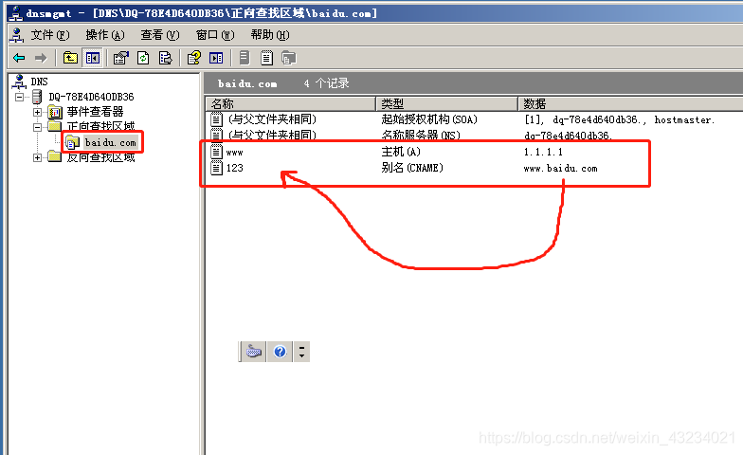Select 事件查看器 in tree
The width and height of the screenshot is (743, 455).
95,112
